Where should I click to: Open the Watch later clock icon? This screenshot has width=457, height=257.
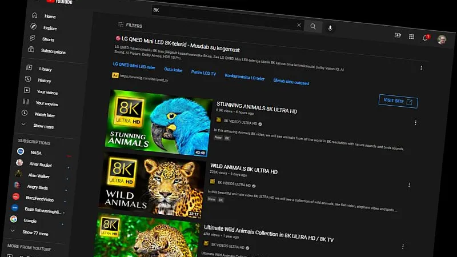pyautogui.click(x=25, y=113)
